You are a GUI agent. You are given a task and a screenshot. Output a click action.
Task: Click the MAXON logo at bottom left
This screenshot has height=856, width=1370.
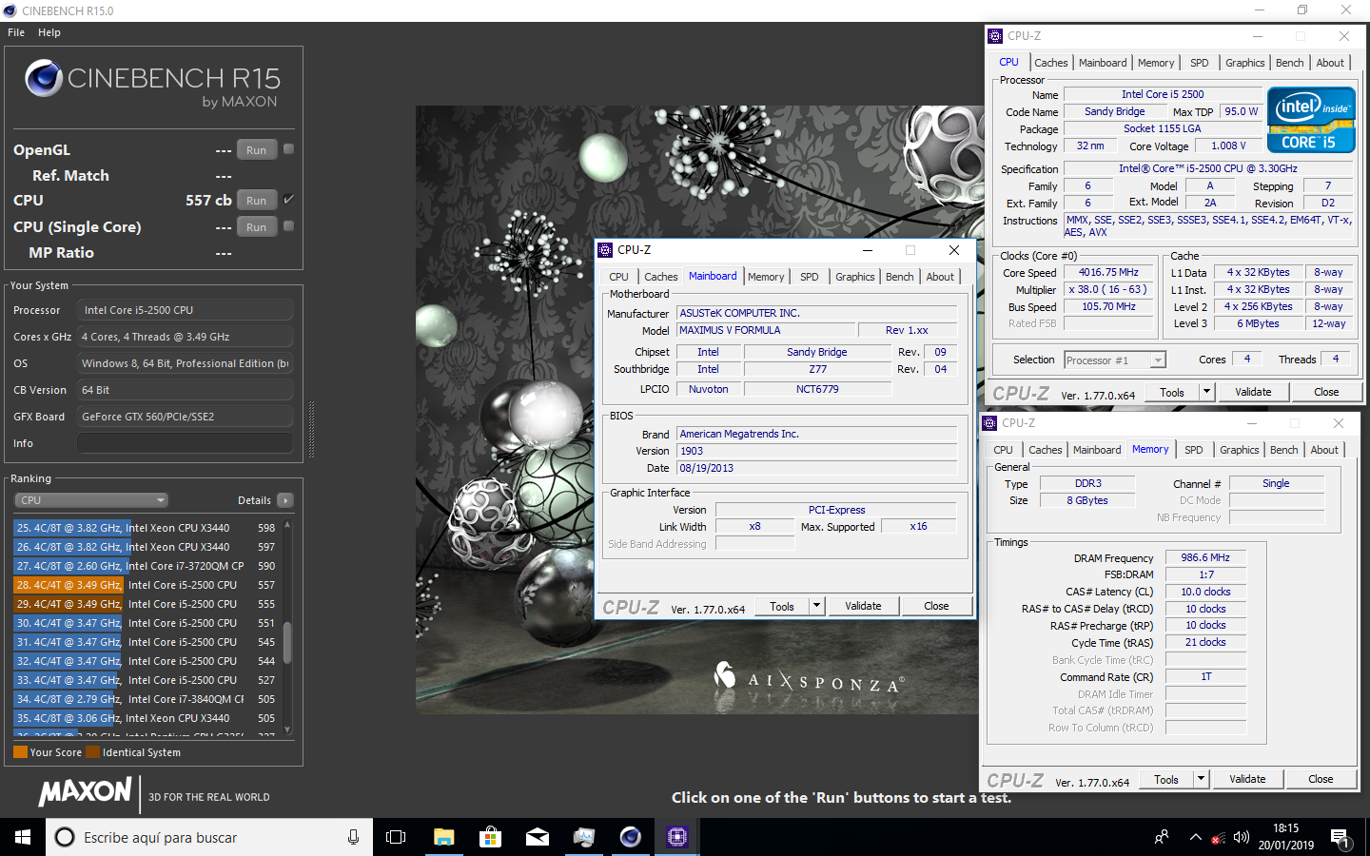coord(85,791)
